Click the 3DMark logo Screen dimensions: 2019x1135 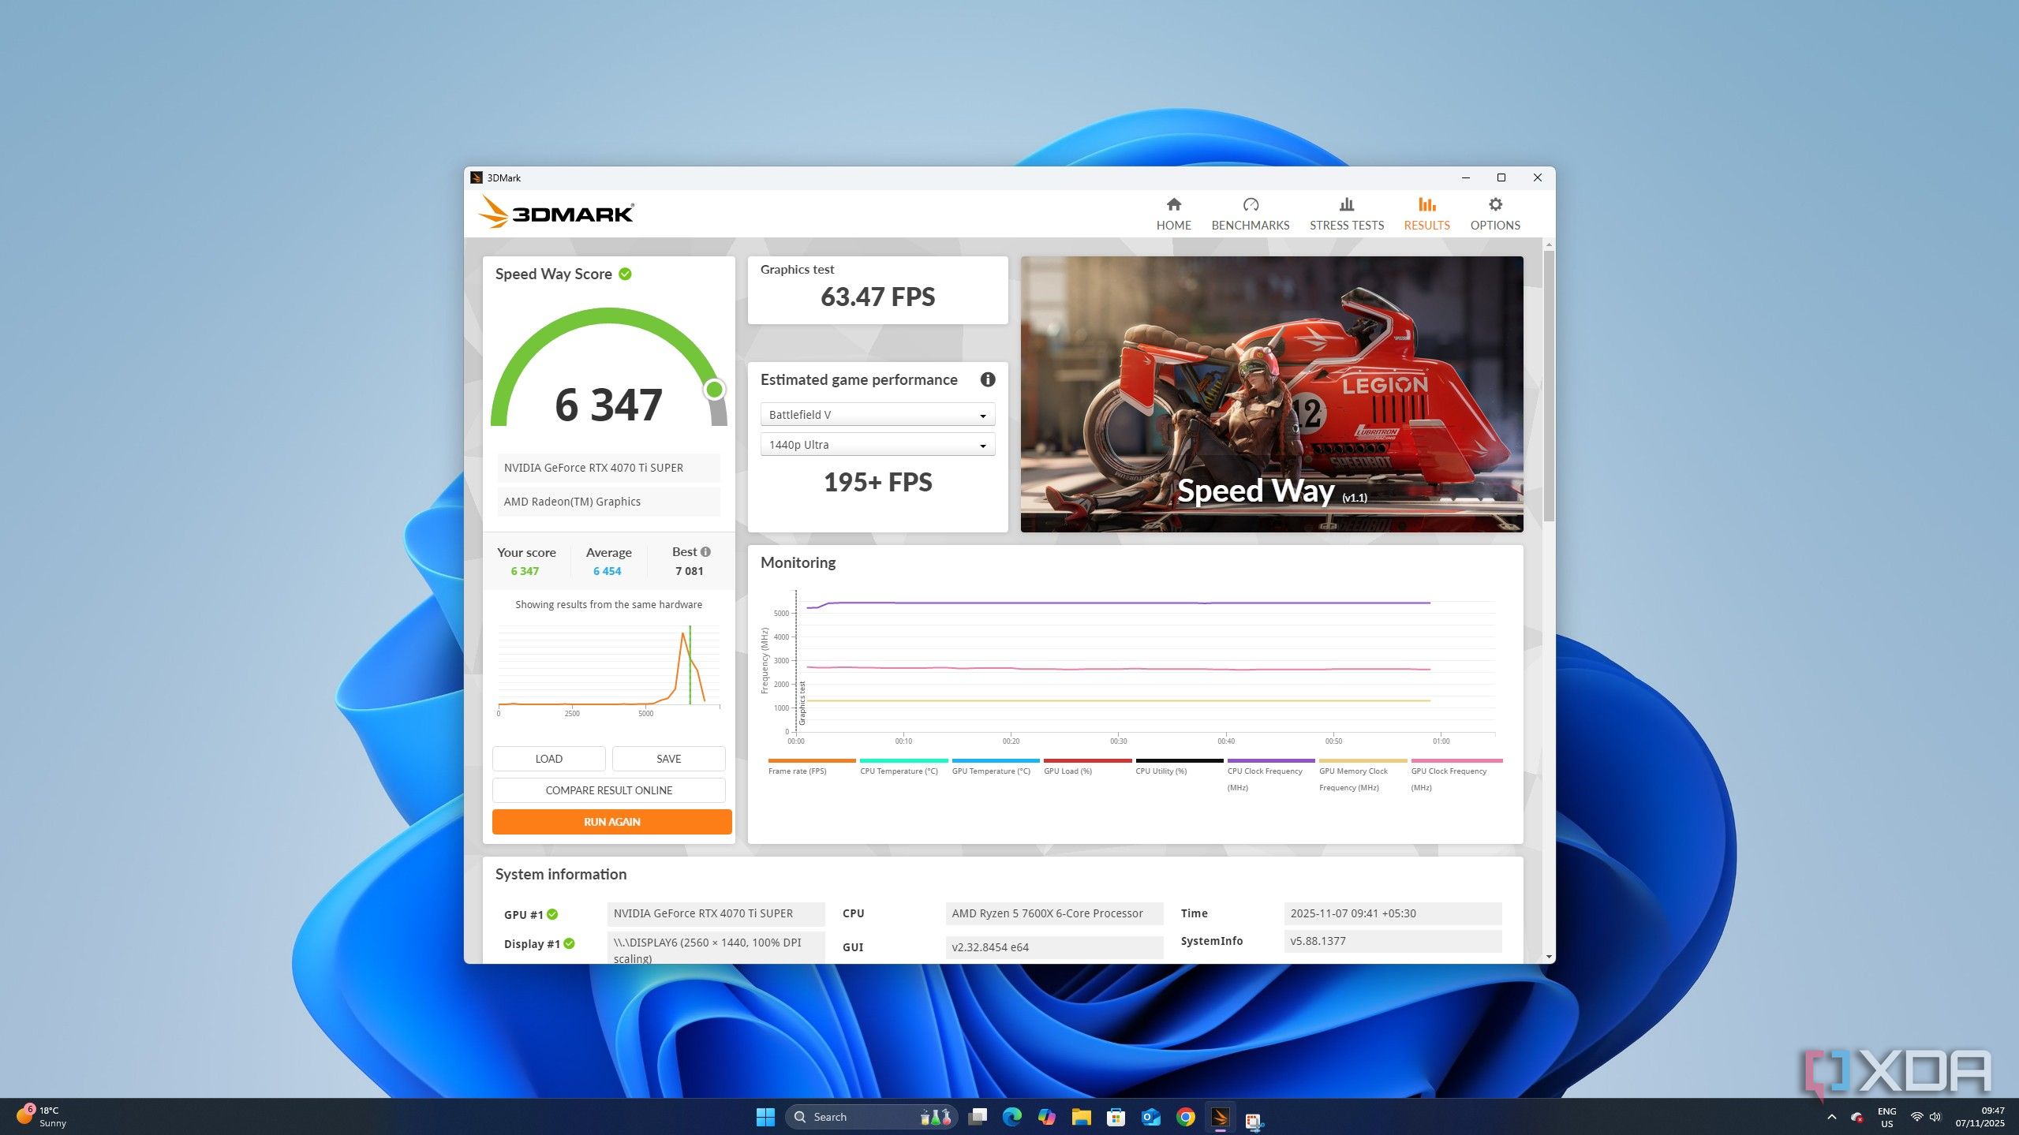[555, 213]
